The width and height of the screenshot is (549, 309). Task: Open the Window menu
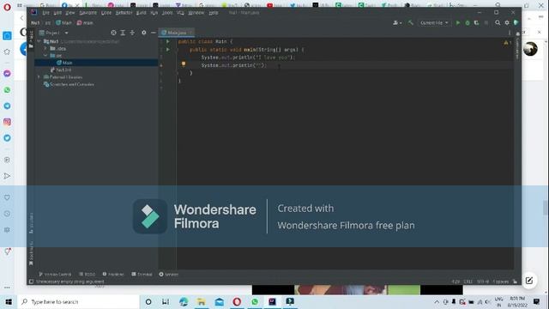click(x=196, y=13)
